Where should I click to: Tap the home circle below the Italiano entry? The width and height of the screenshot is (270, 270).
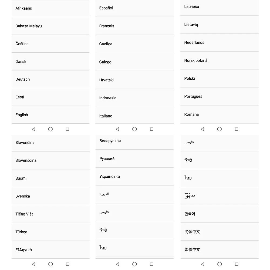134,129
